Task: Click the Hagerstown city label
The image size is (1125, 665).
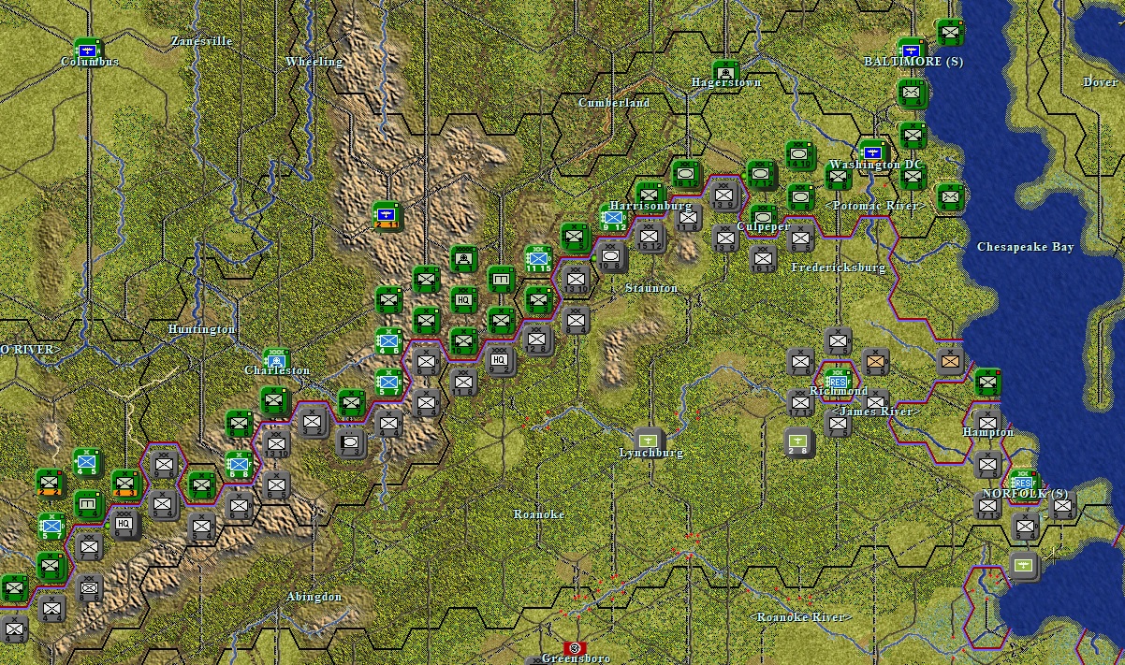Action: (x=726, y=82)
